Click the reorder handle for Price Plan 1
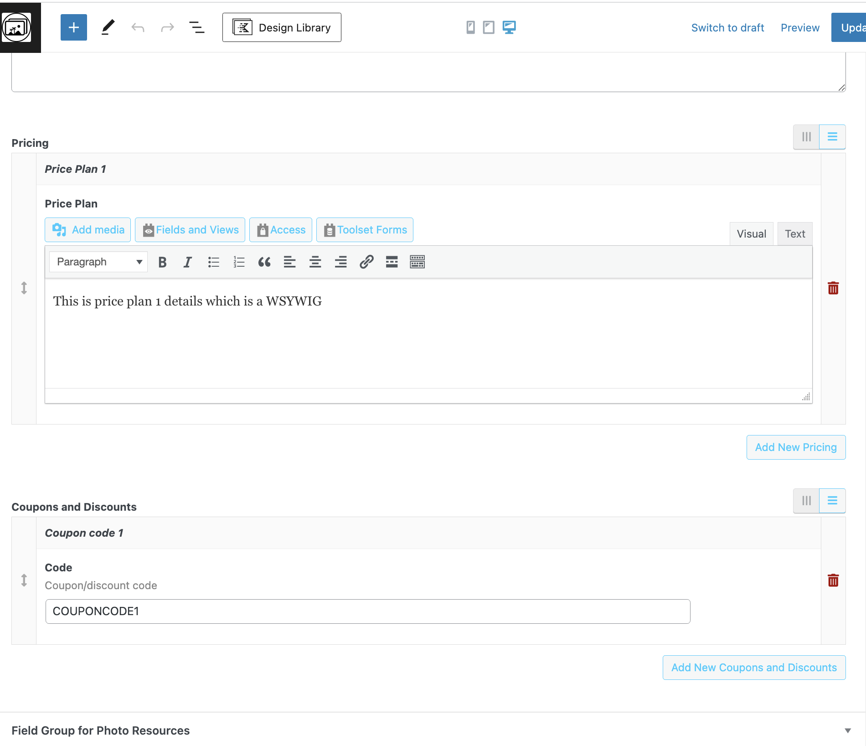Image resolution: width=866 pixels, height=746 pixels. 24,288
